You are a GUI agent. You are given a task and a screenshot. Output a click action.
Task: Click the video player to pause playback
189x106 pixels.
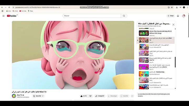[73, 55]
